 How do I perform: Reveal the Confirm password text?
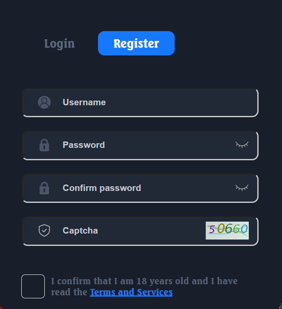[242, 188]
